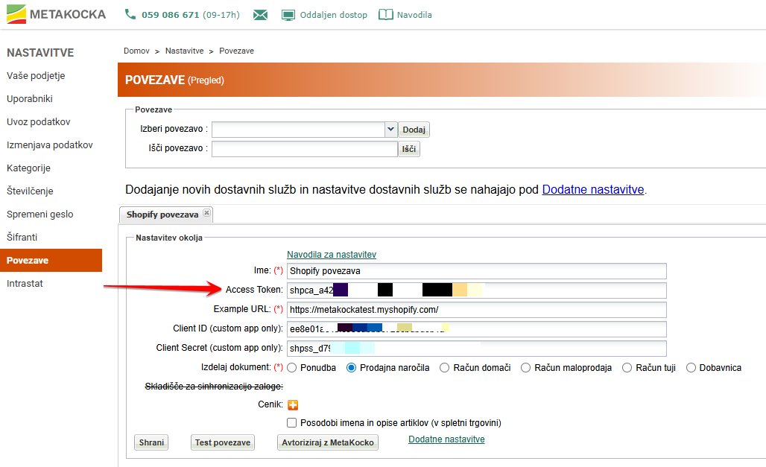
Task: Focus the Išči povezavo search field
Action: pyautogui.click(x=305, y=149)
